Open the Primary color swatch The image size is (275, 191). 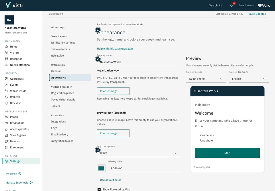click(101, 168)
